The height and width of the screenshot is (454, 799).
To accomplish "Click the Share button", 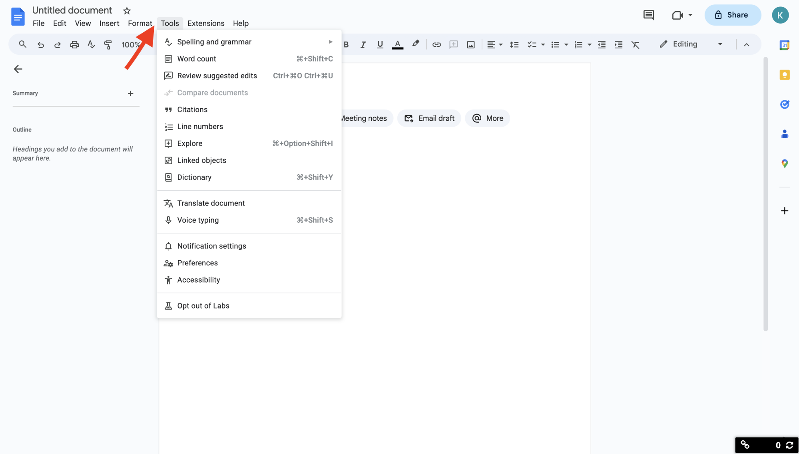I will coord(733,15).
